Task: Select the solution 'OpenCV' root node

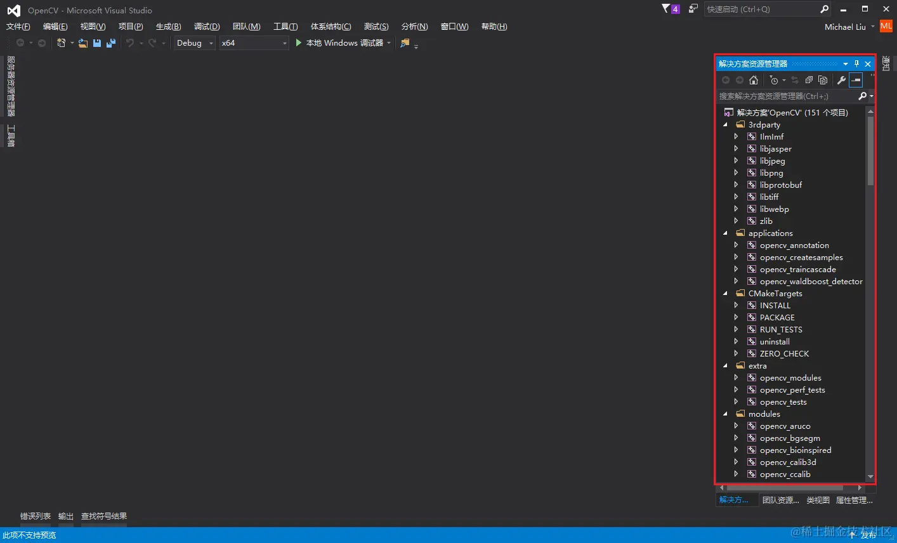Action: tap(792, 113)
